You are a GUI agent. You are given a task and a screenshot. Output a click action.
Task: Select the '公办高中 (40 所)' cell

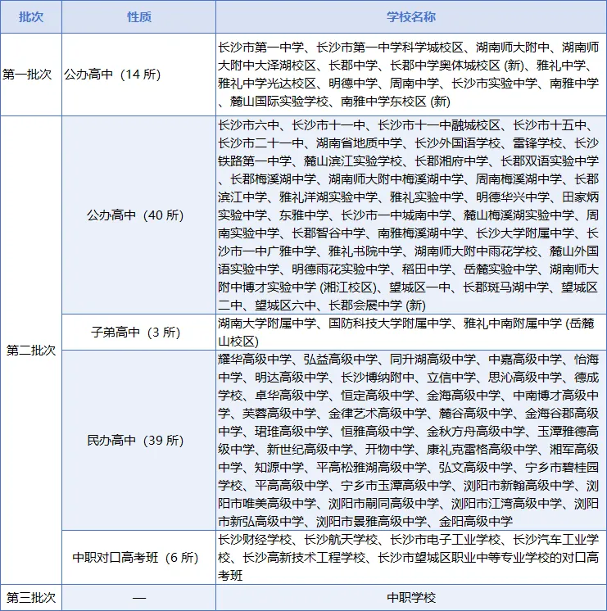[138, 215]
